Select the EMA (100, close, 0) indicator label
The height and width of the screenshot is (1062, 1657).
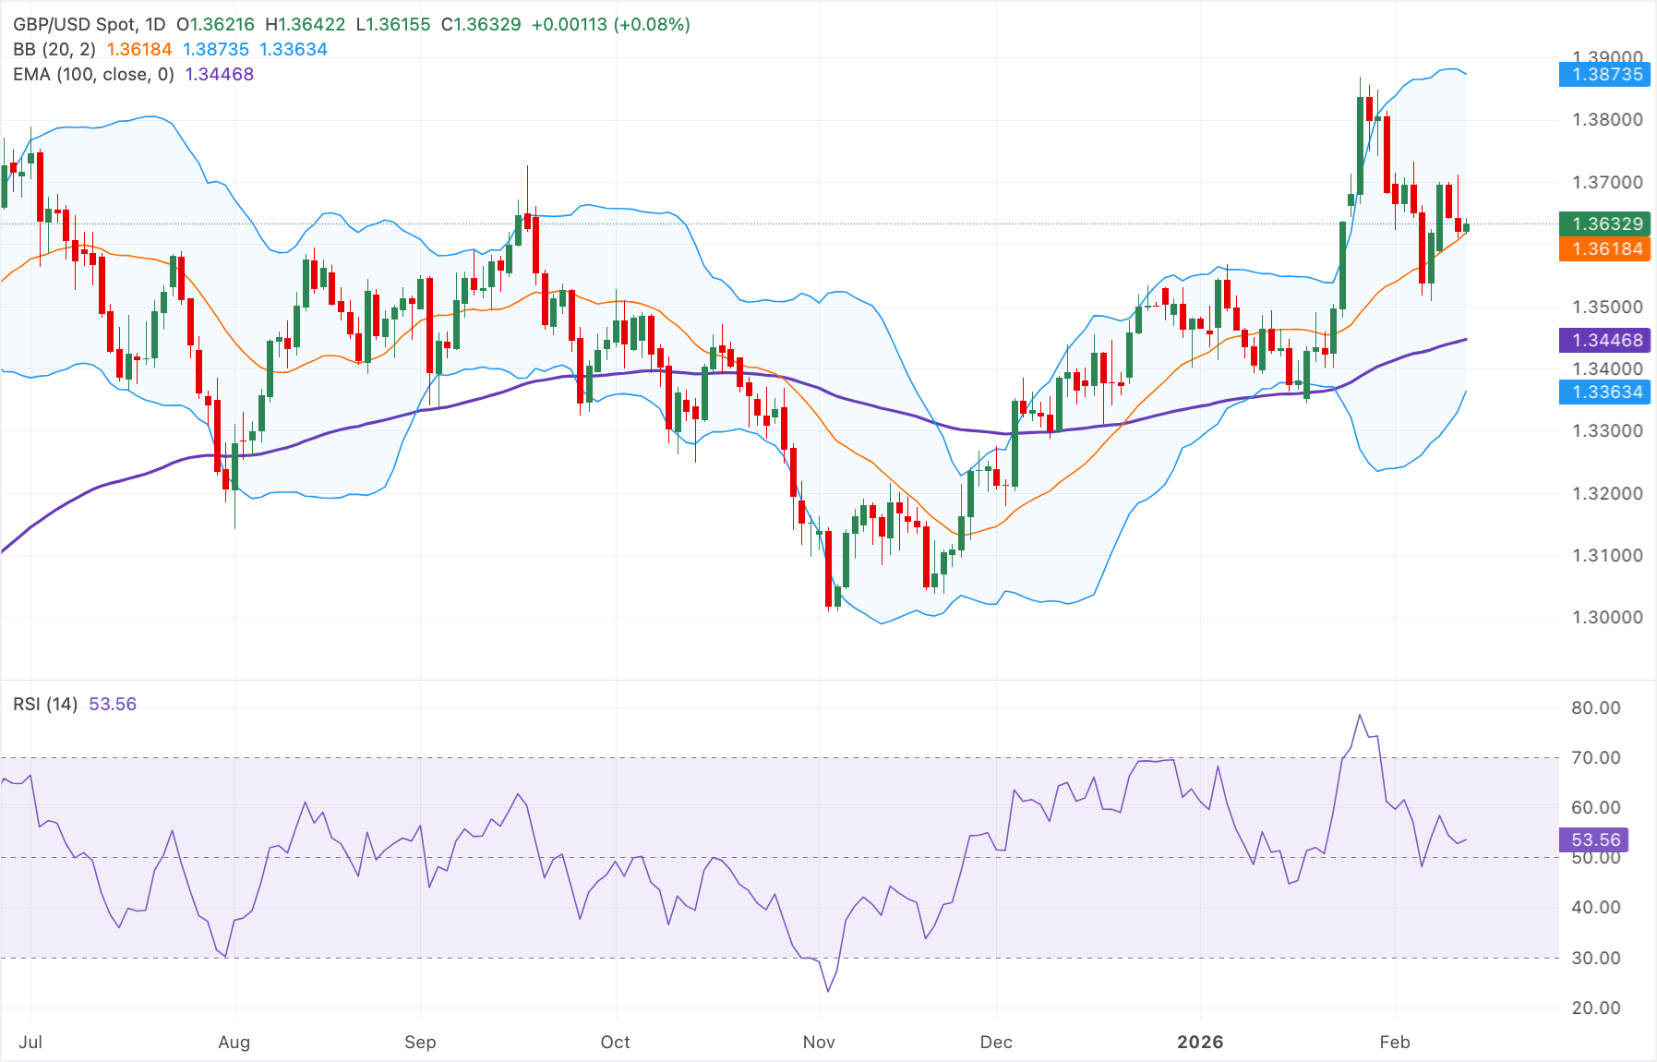point(92,74)
